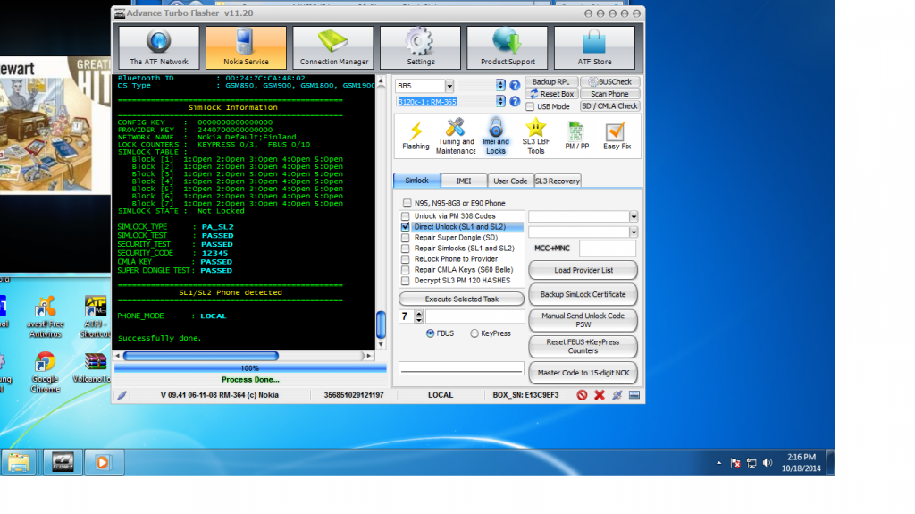Open The ATF Network section
Viewport: 915px width, 514px height.
click(x=159, y=47)
